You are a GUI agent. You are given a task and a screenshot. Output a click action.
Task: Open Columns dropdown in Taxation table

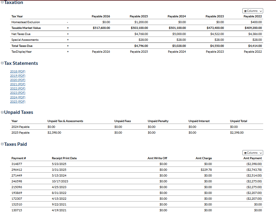point(253,11)
